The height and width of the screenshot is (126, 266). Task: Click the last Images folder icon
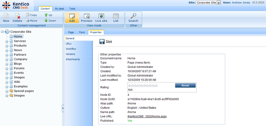tap(11, 95)
